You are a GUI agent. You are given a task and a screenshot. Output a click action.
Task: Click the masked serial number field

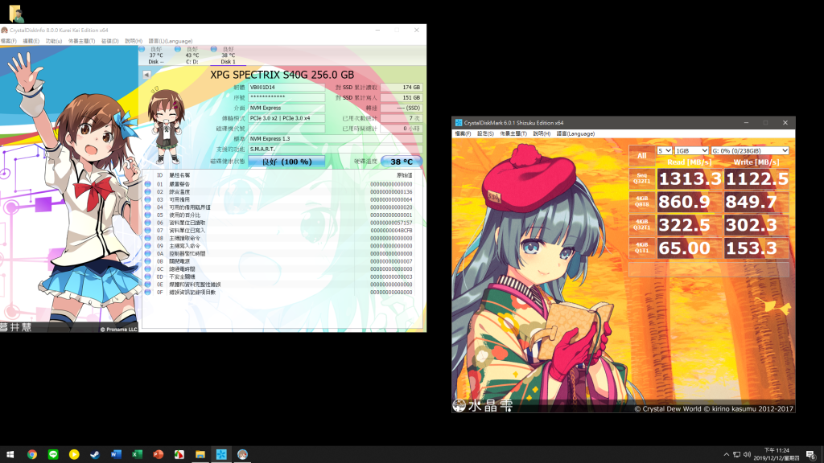(286, 97)
